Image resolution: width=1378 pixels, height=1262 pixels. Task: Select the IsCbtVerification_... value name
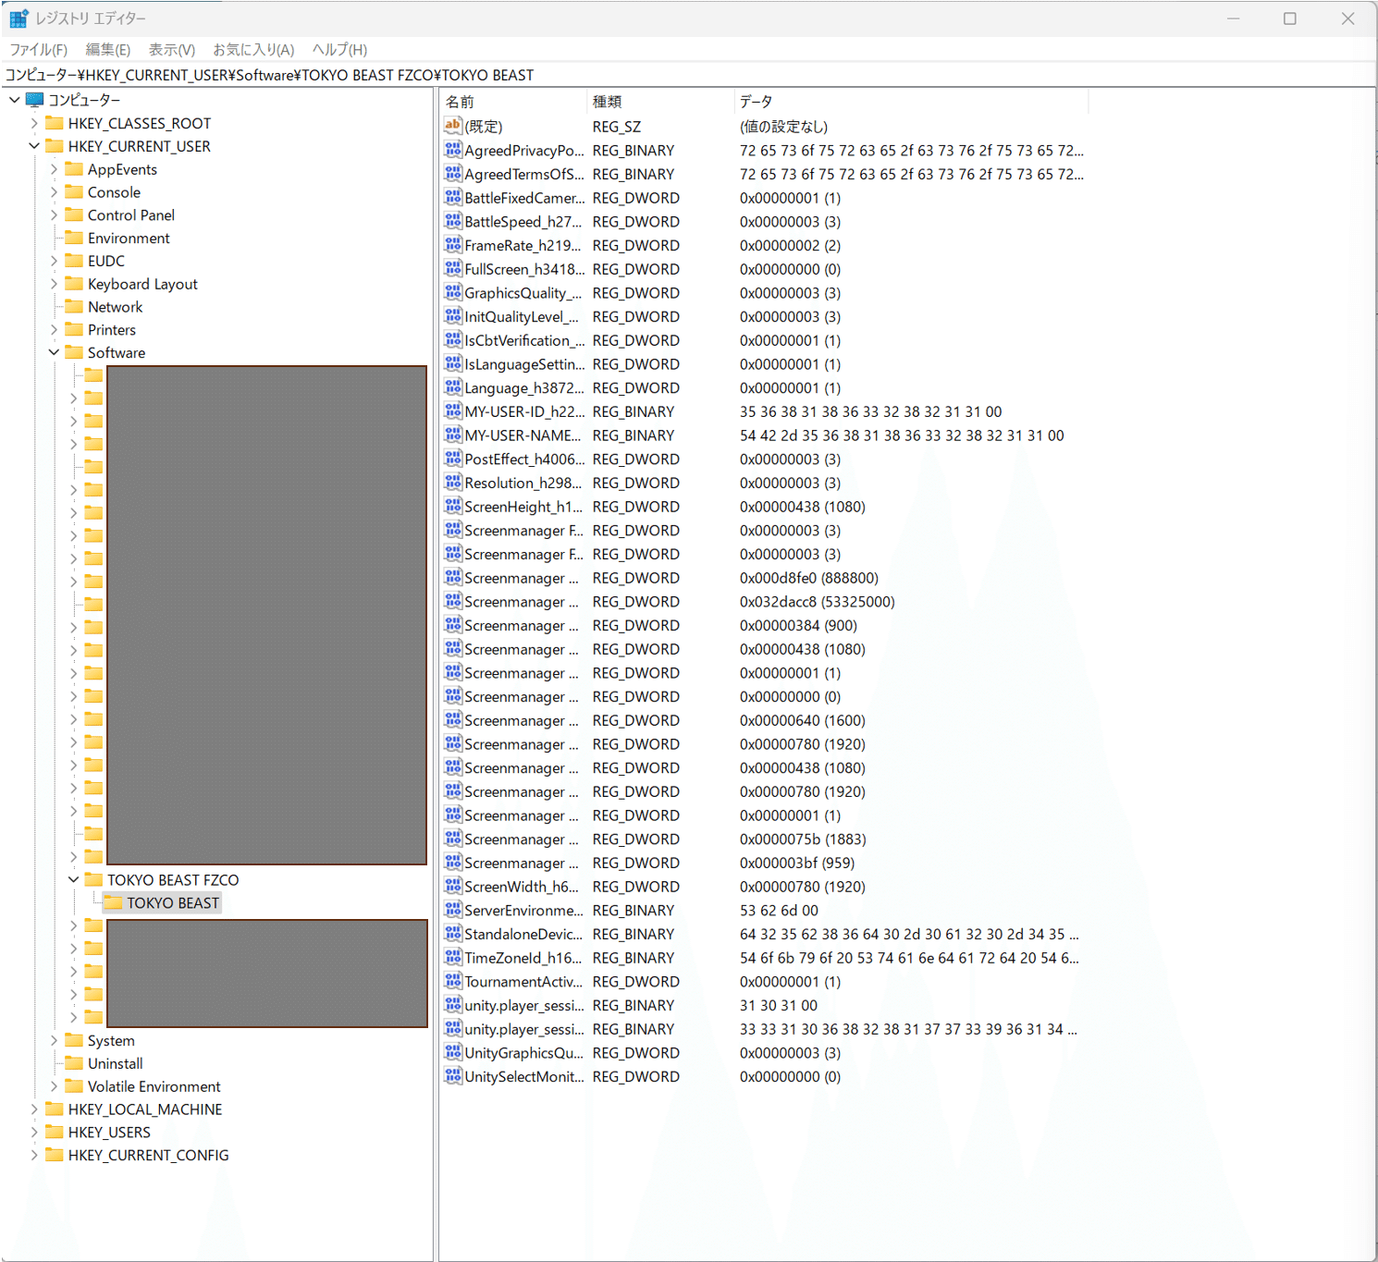pos(524,340)
